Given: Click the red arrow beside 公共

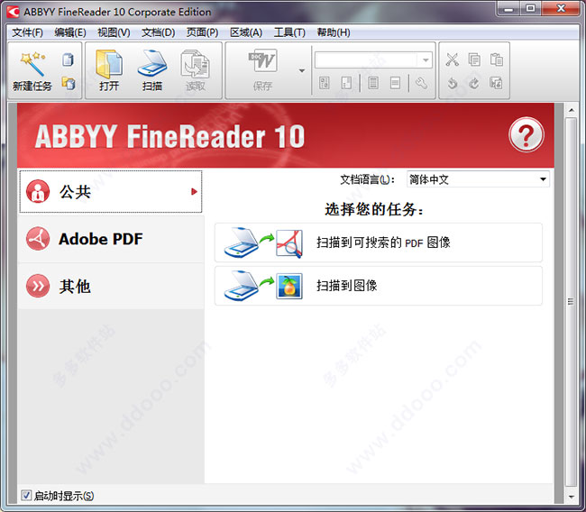Looking at the screenshot, I should (194, 192).
